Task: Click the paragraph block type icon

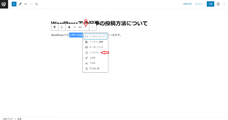Action: coord(55,27)
